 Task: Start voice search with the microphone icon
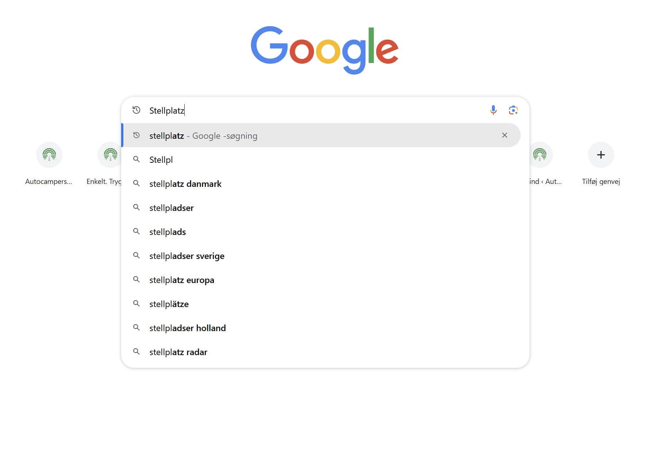pyautogui.click(x=493, y=110)
